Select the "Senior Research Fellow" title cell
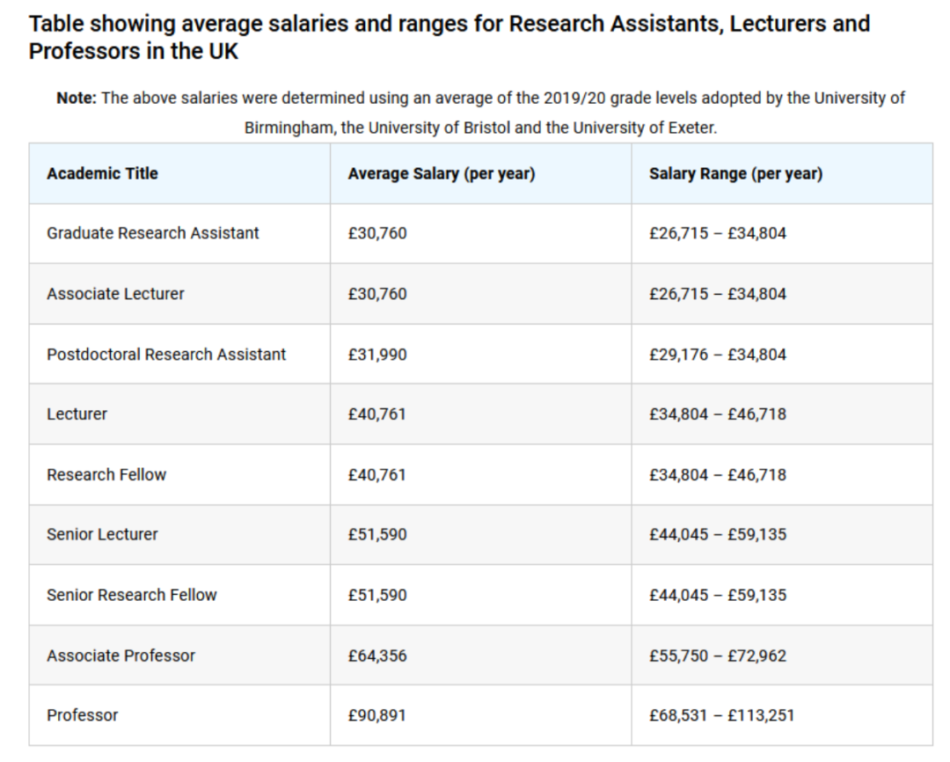 [131, 595]
